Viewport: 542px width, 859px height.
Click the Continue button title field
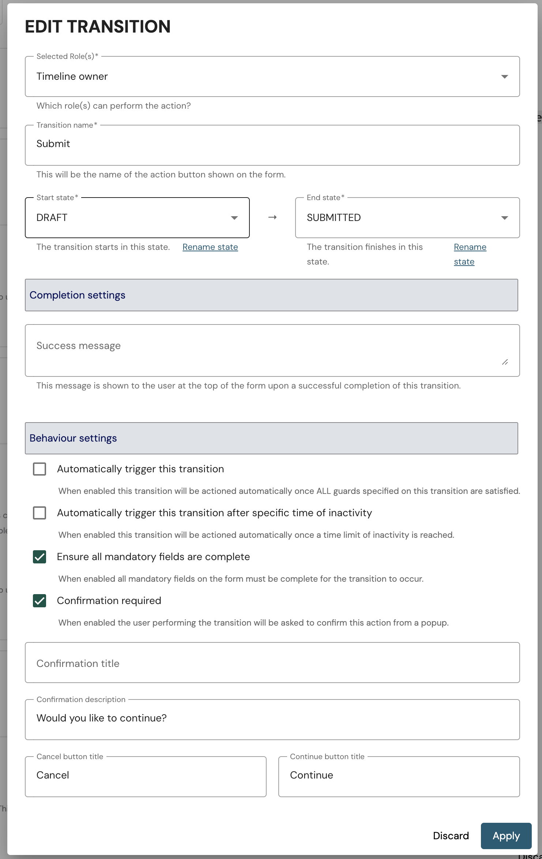(x=399, y=777)
